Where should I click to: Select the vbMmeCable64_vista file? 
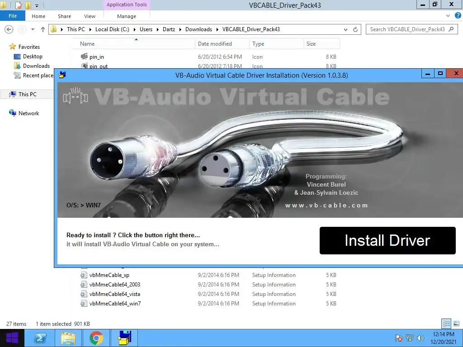pyautogui.click(x=114, y=294)
